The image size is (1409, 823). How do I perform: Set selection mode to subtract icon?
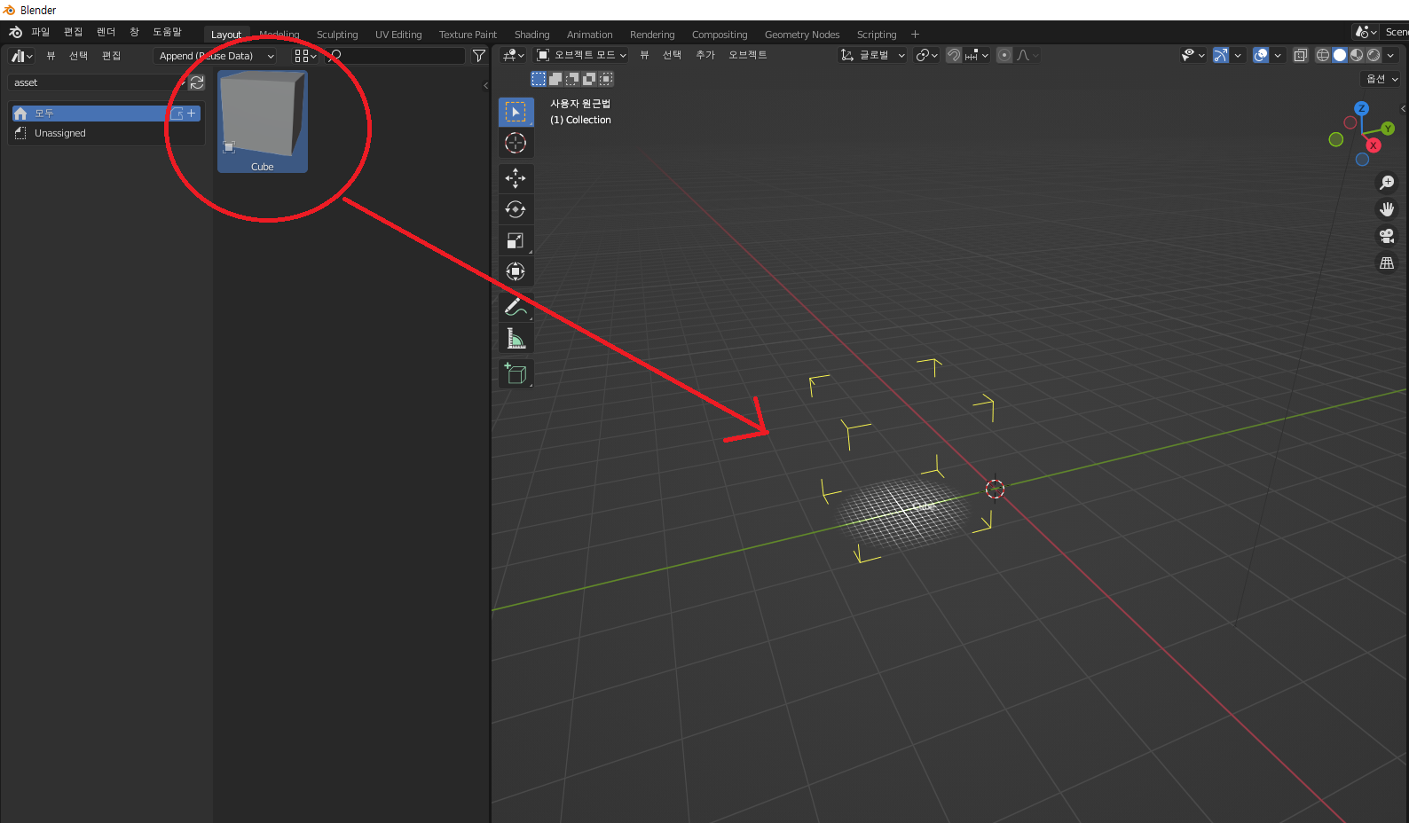pos(572,79)
